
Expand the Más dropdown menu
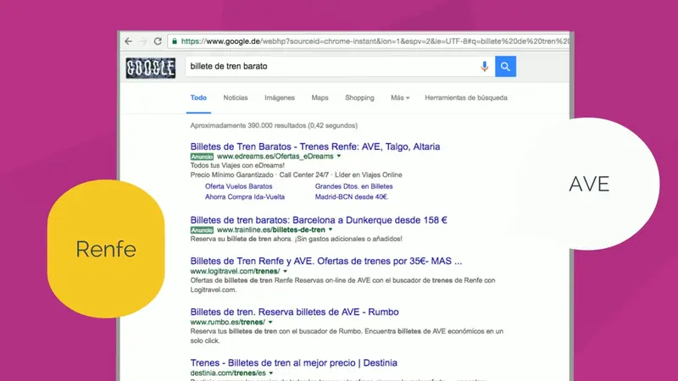click(x=400, y=97)
